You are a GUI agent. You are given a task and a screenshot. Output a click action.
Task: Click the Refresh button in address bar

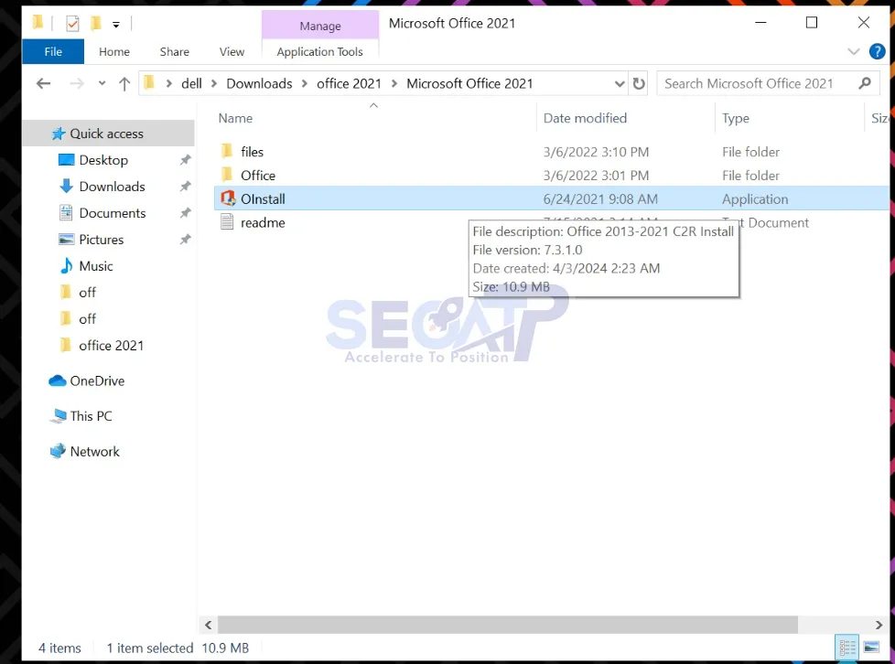pos(639,83)
